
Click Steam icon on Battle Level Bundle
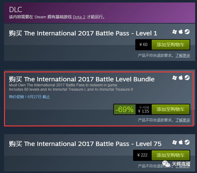187,78
